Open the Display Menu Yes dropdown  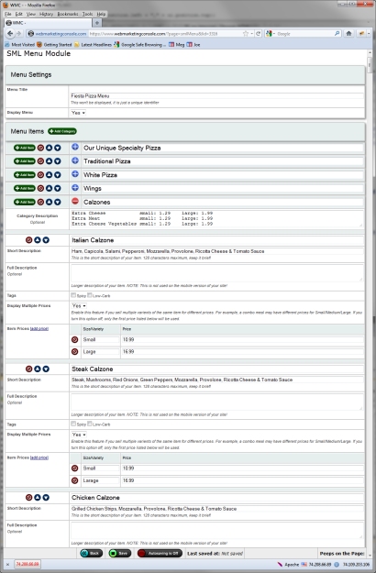point(78,113)
